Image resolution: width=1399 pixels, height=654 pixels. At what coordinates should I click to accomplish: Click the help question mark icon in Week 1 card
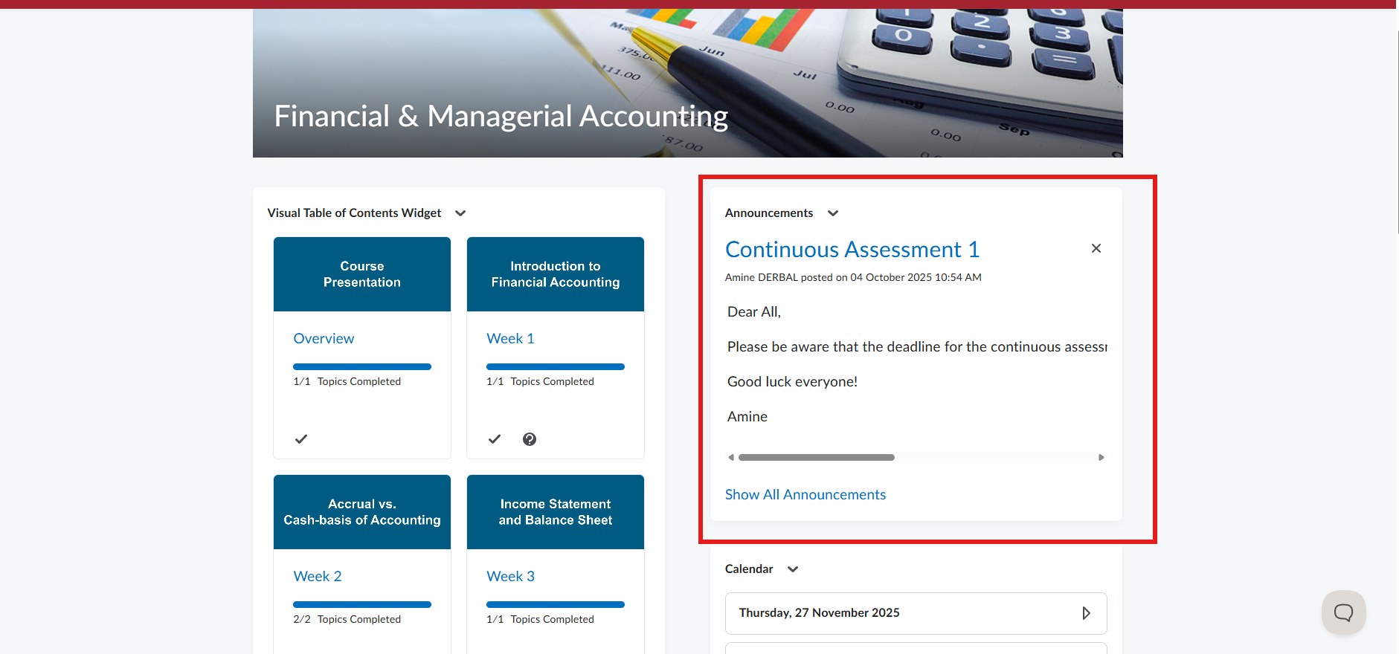click(530, 439)
